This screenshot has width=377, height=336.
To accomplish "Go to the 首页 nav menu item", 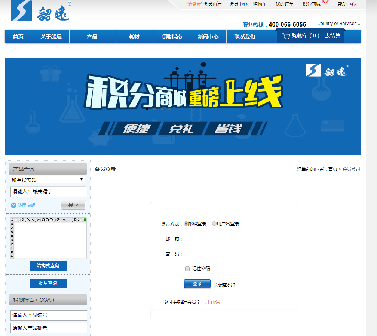I will point(18,37).
